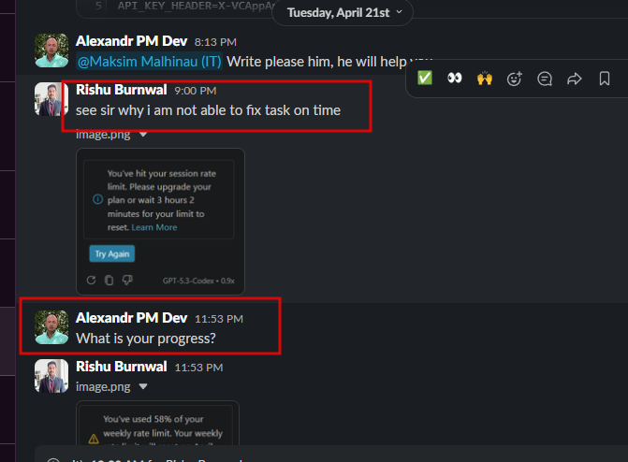Open Alexandr's avatar on the 8:13 PM message
The width and height of the screenshot is (628, 462).
pos(51,51)
